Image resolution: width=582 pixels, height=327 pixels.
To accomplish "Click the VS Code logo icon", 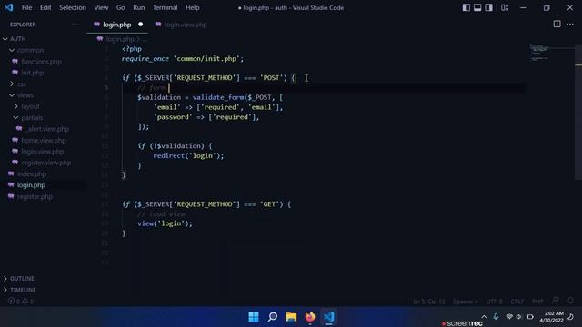I will [8, 7].
